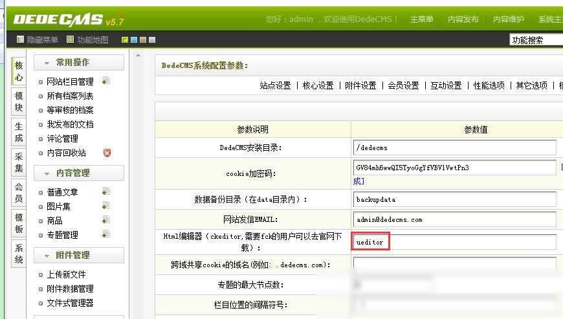
Task: Click the cookie加密码 input field
Action: [x=454, y=168]
